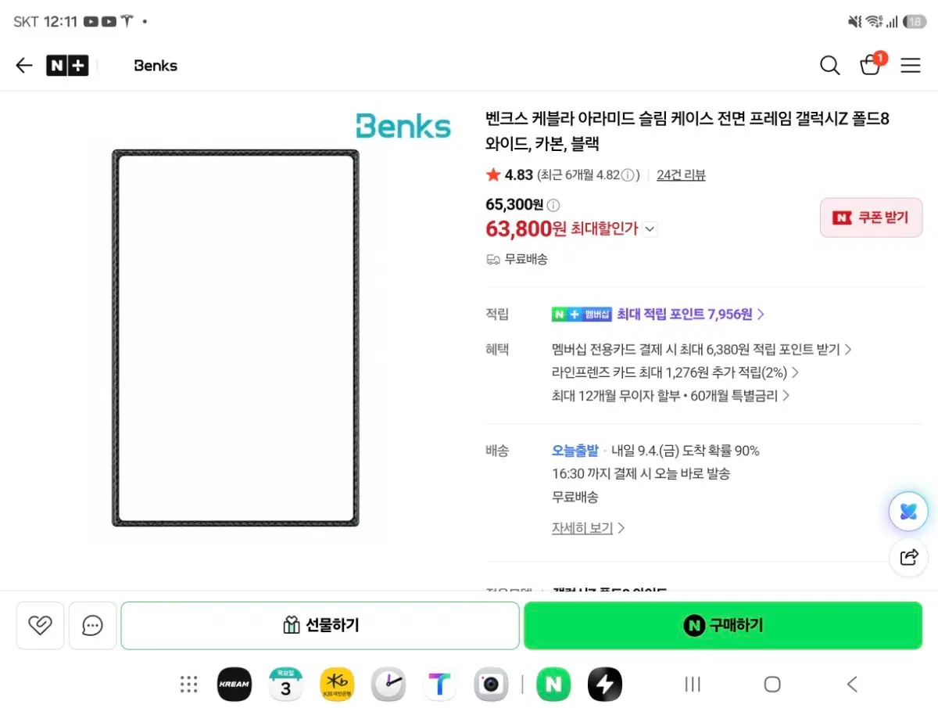Open the shopping cart with 1 item
This screenshot has height=708, width=938.
(x=872, y=64)
